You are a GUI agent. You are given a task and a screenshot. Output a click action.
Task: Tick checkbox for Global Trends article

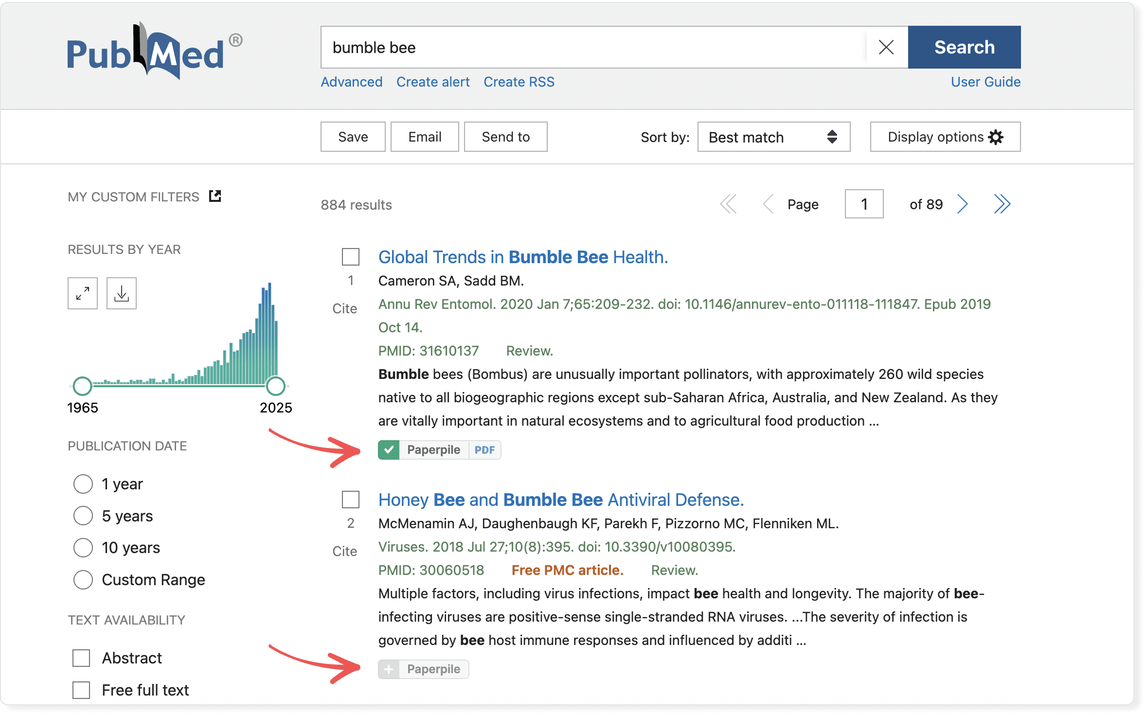coord(350,257)
